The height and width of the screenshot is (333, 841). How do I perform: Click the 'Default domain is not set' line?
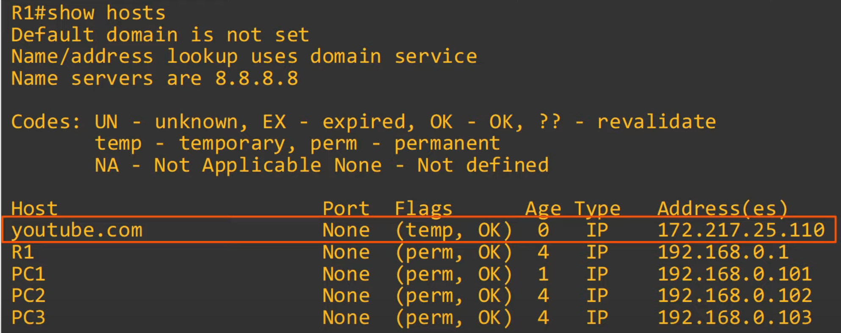point(160,35)
